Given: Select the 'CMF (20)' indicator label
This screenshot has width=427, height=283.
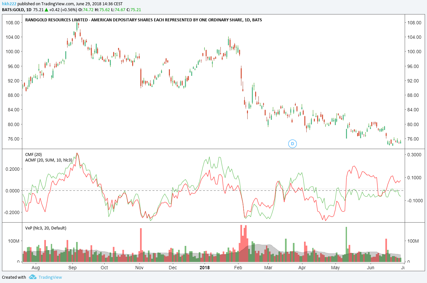Looking at the screenshot, I should tap(33, 154).
